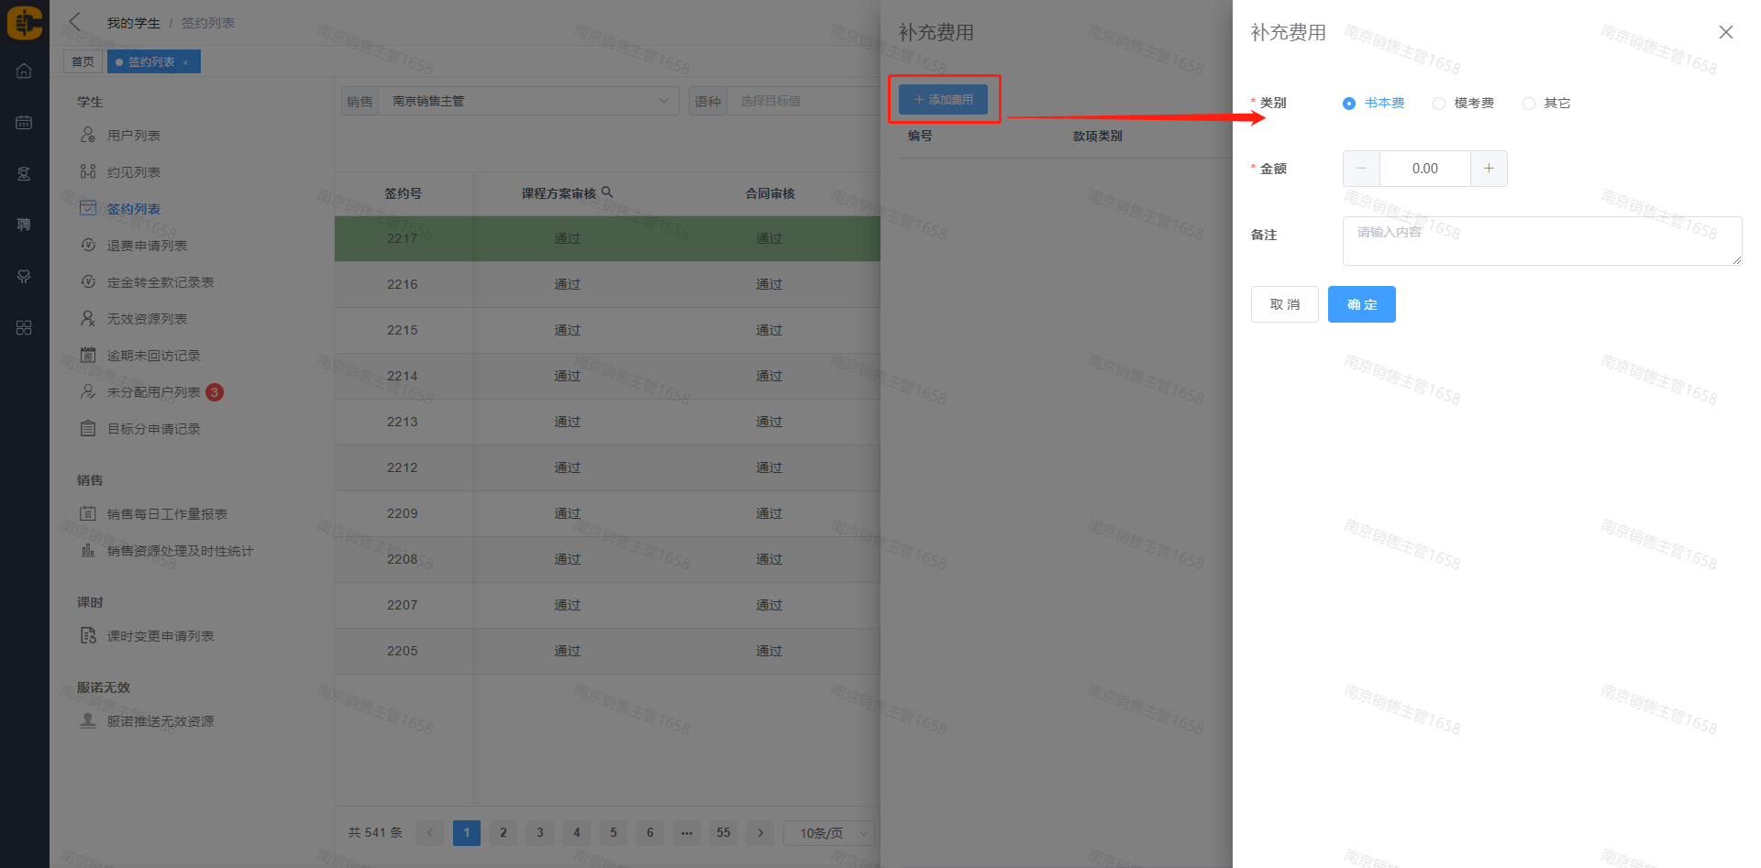Open the 10条/页 page size dropdown
The width and height of the screenshot is (1761, 868).
(x=830, y=833)
